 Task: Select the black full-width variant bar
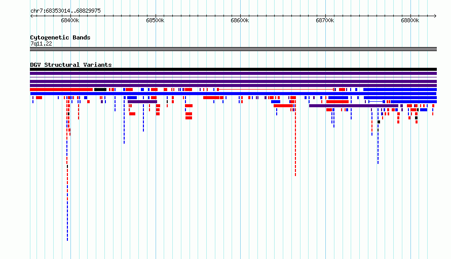233,69
